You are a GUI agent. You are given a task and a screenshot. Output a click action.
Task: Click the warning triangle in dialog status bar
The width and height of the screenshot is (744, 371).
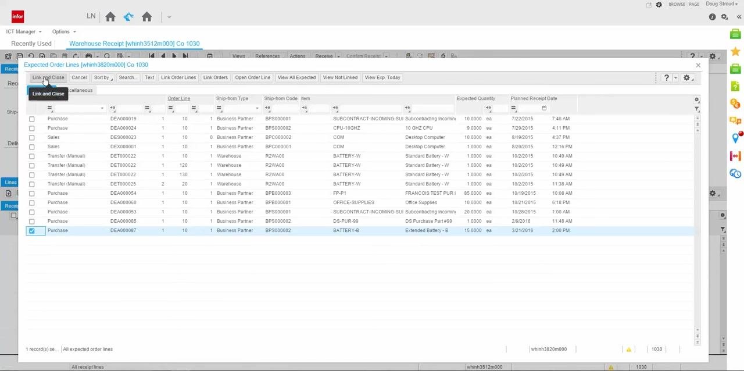click(x=628, y=349)
